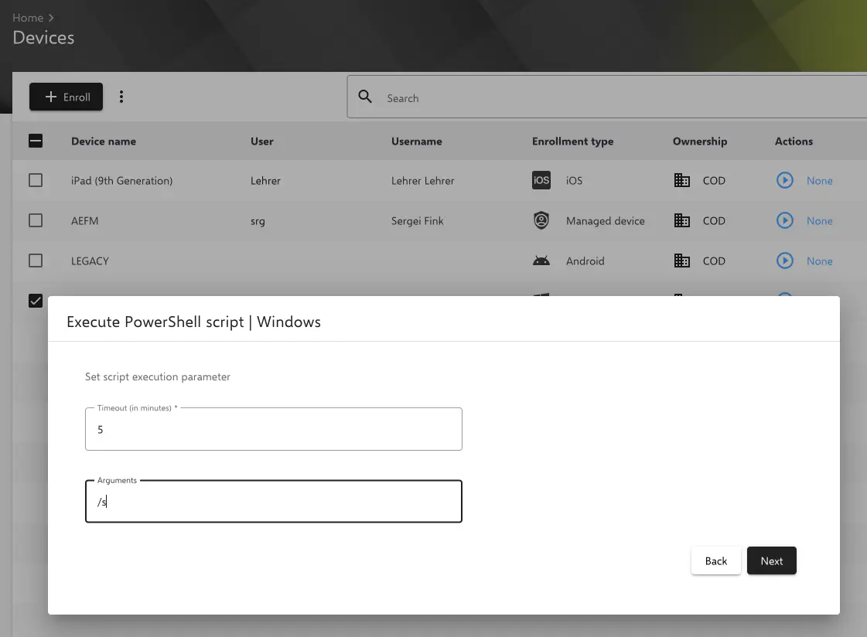The width and height of the screenshot is (867, 637).
Task: Click the search magnifier icon
Action: coord(366,97)
